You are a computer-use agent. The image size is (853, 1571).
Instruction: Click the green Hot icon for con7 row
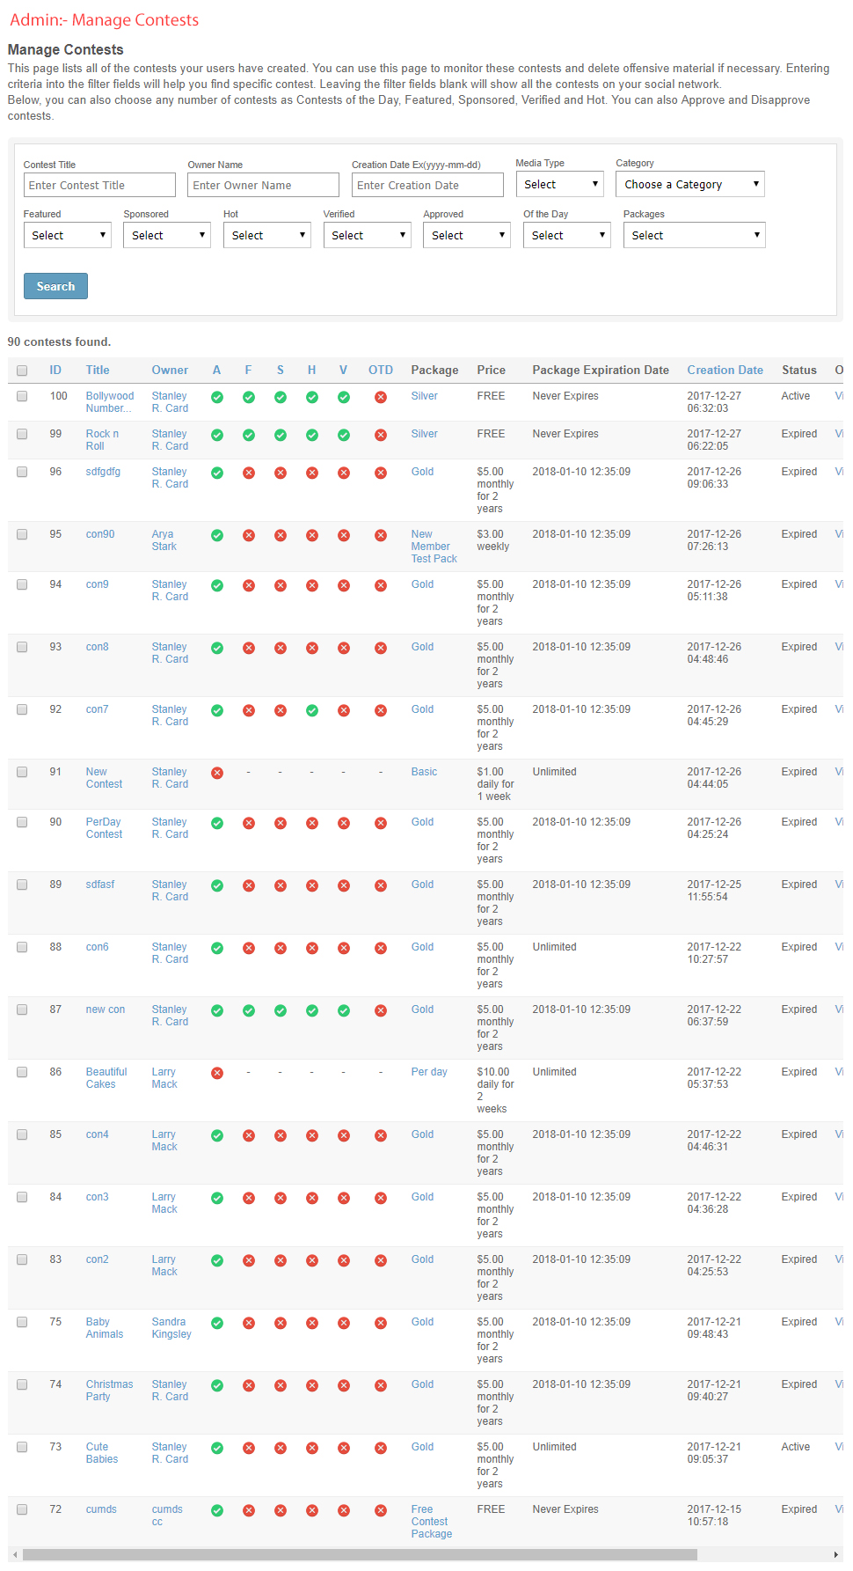pyautogui.click(x=312, y=710)
